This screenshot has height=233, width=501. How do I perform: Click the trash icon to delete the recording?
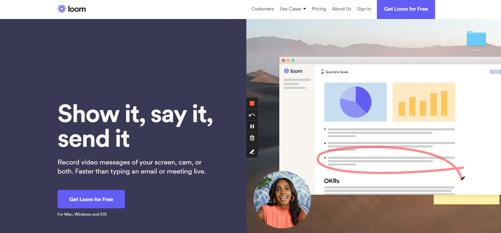pos(252,138)
